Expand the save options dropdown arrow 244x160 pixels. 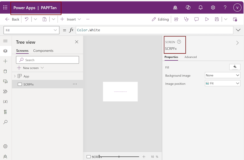click(x=226, y=19)
